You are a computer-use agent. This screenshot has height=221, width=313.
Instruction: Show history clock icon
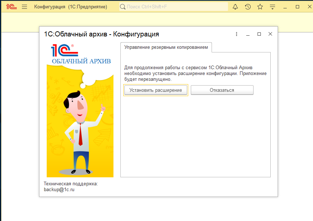[x=248, y=7]
